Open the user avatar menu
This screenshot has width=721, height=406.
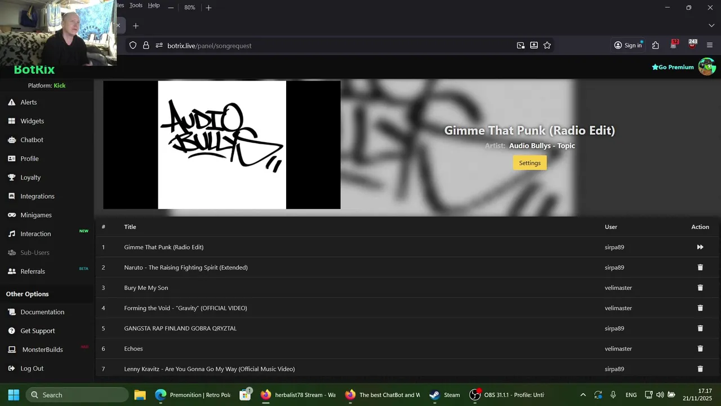click(707, 67)
